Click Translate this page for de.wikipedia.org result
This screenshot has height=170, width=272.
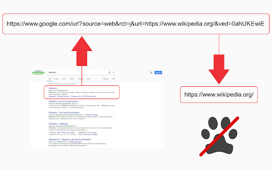pos(91,115)
